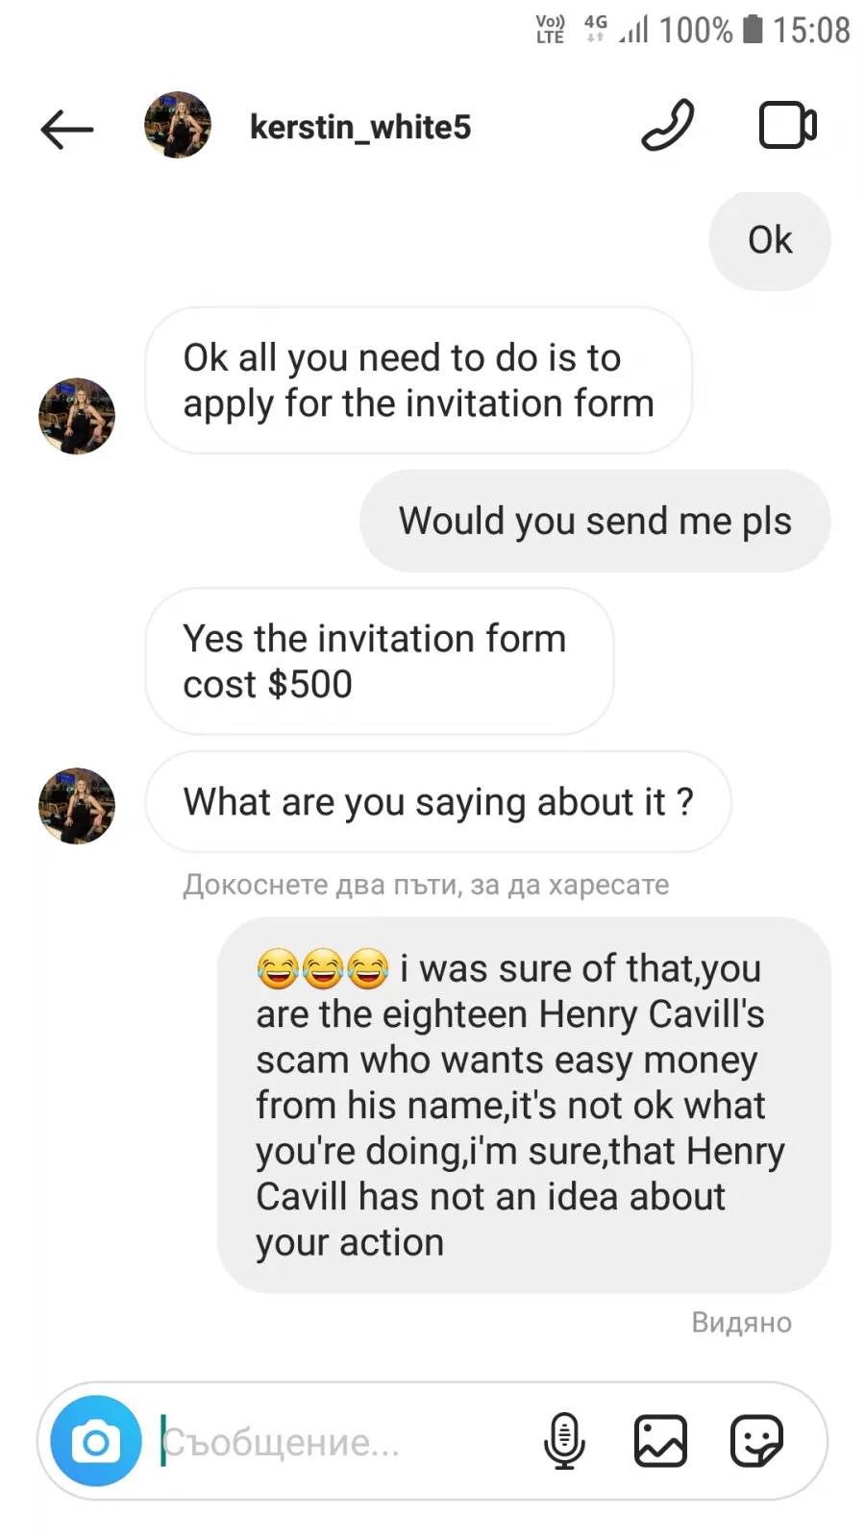This screenshot has width=865, height=1537.
Task: Open the camera from message bar
Action: click(96, 1441)
